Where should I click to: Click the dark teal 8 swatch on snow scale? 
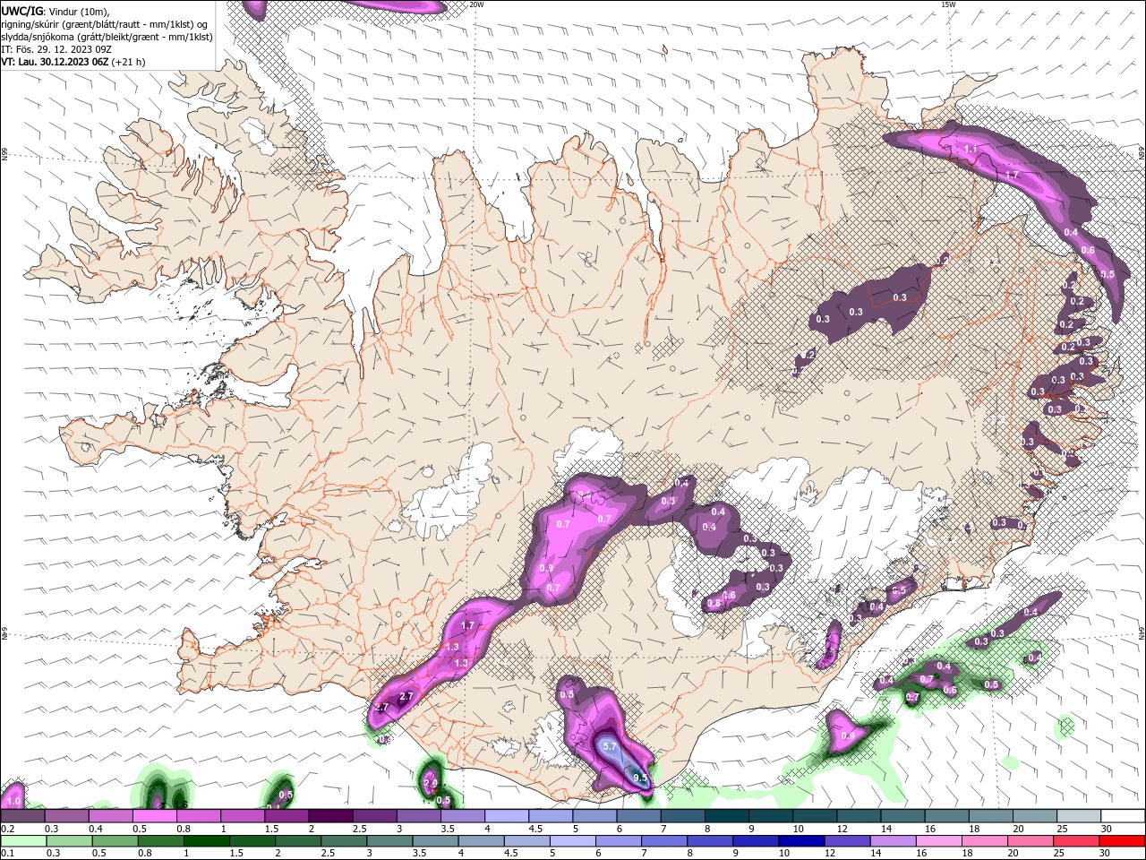coord(726,816)
